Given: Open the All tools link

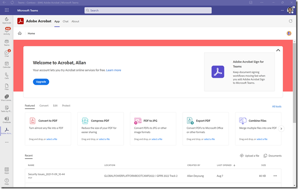Looking at the screenshot, I should point(277,107).
